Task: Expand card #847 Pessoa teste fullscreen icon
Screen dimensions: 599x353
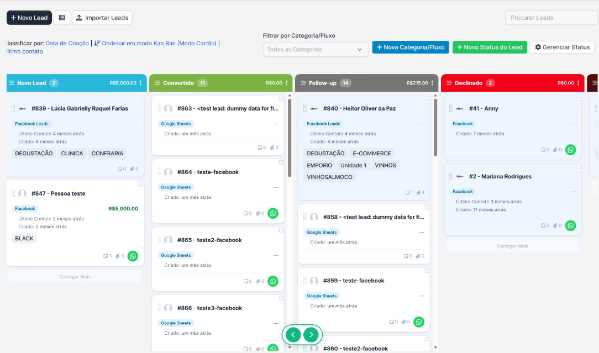Action: click(x=140, y=184)
